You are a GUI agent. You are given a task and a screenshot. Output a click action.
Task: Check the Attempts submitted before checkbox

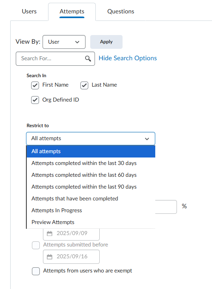pos(36,245)
